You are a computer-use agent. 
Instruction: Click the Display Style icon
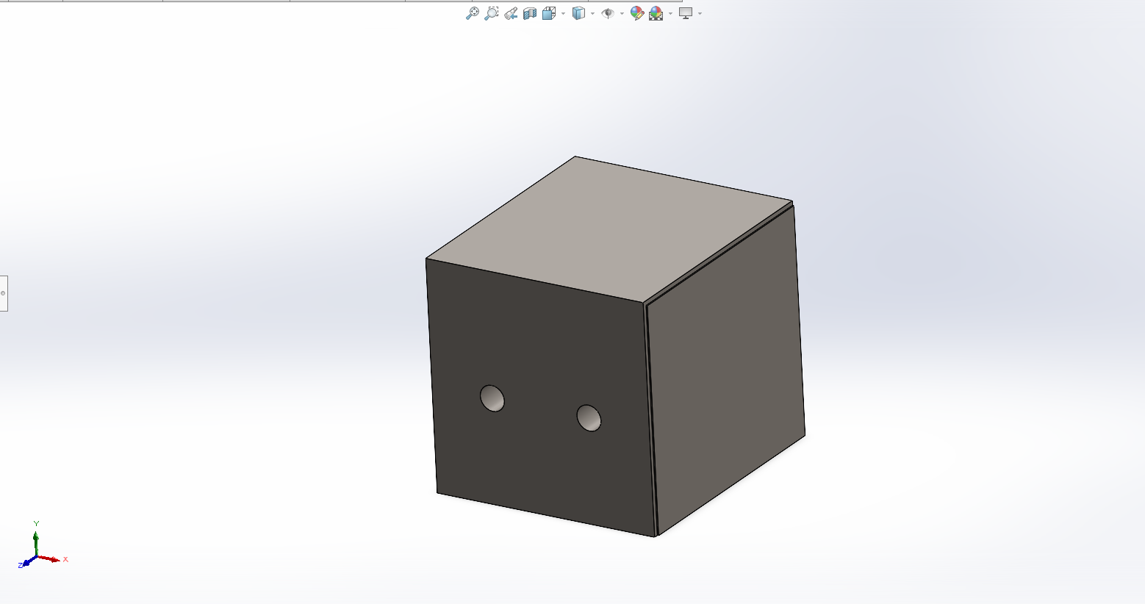pyautogui.click(x=578, y=13)
